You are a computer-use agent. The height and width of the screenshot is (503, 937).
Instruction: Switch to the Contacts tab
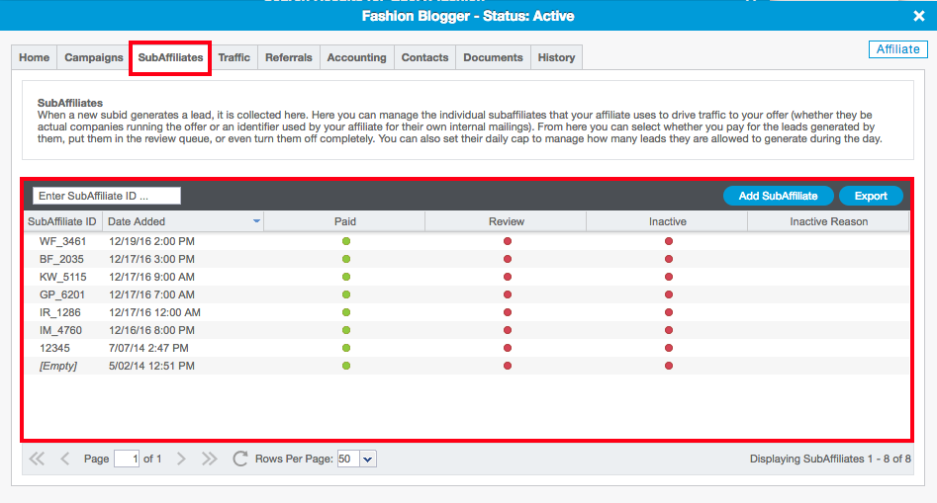(424, 57)
